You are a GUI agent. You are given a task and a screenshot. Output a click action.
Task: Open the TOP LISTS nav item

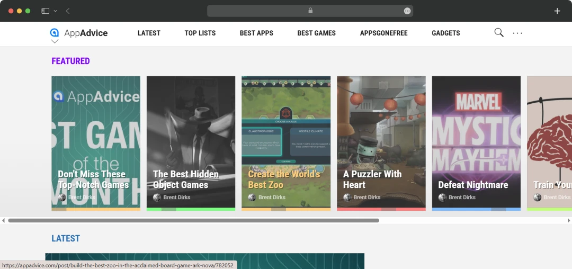point(200,33)
